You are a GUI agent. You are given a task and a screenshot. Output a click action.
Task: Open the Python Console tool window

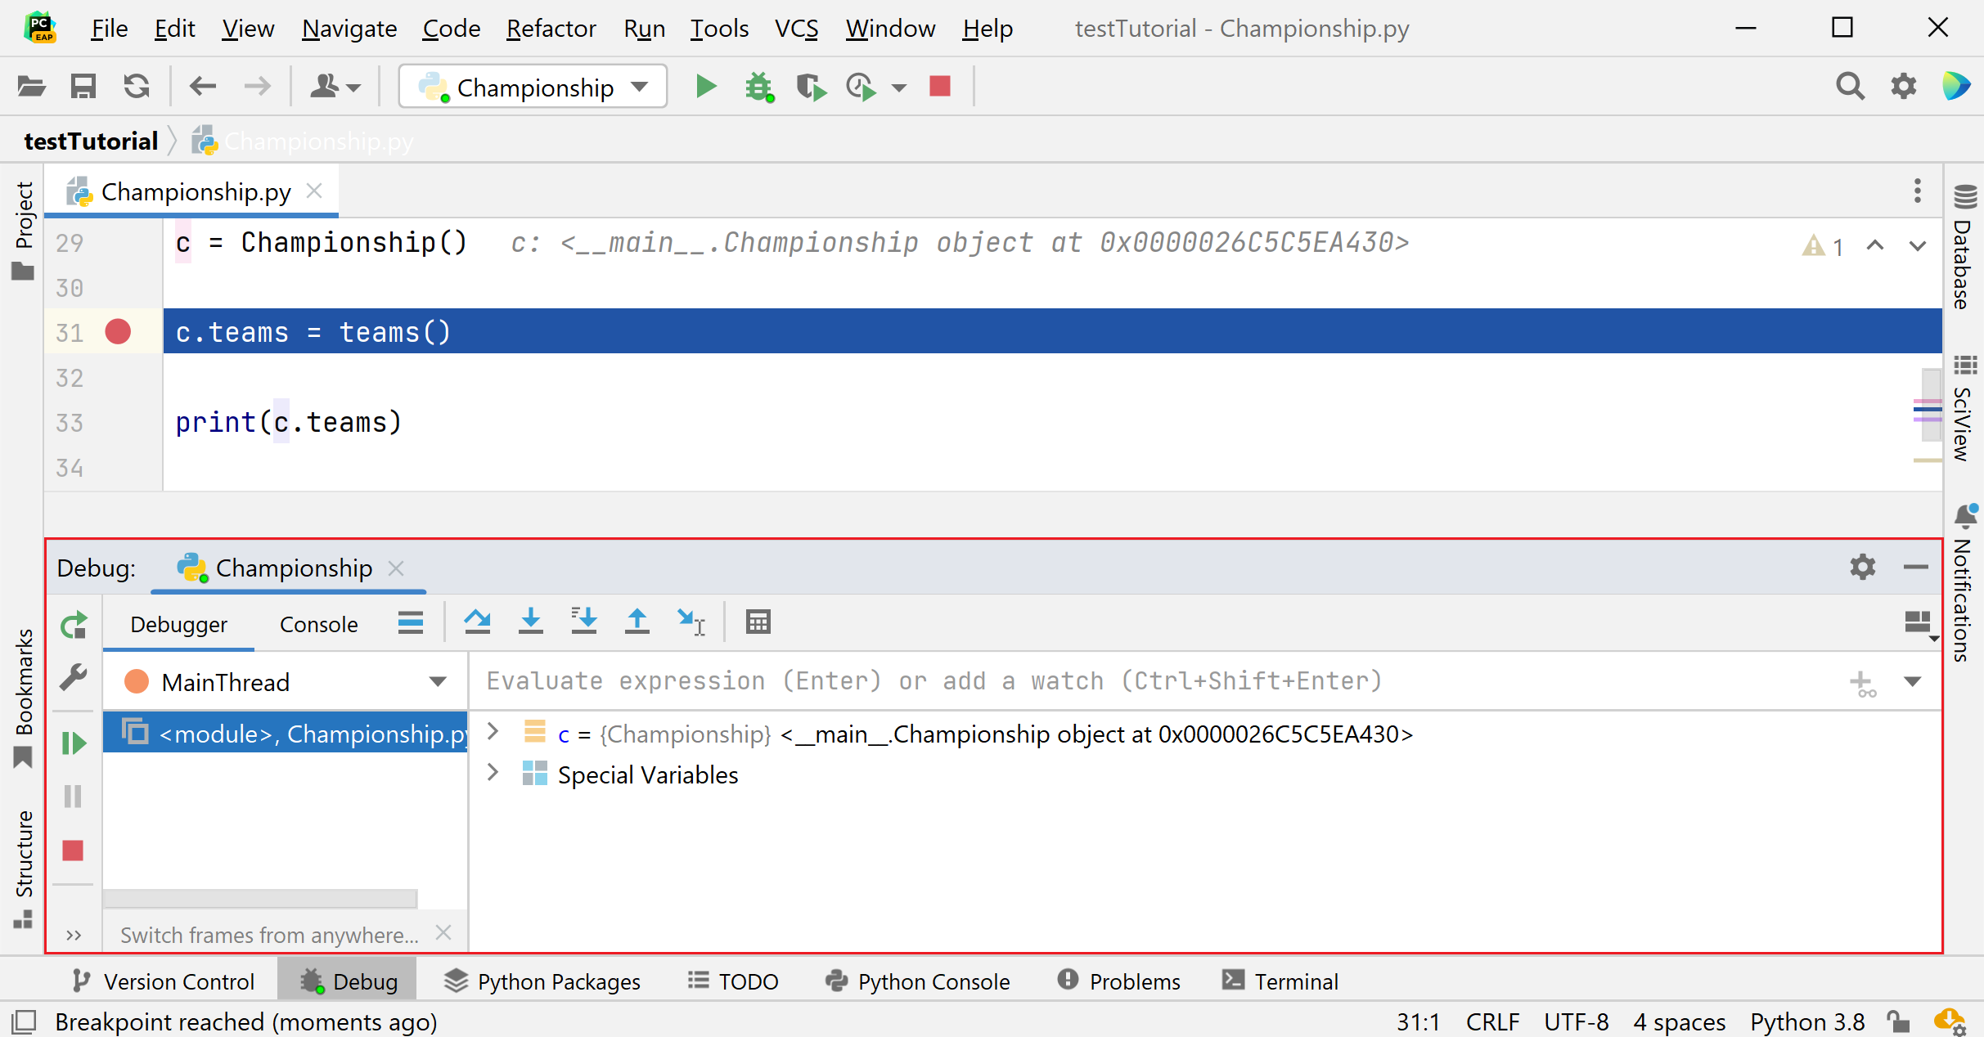point(918,981)
